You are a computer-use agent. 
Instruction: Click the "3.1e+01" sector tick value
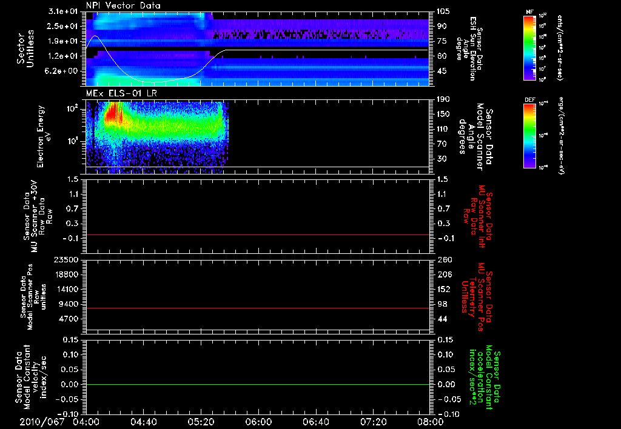point(62,12)
